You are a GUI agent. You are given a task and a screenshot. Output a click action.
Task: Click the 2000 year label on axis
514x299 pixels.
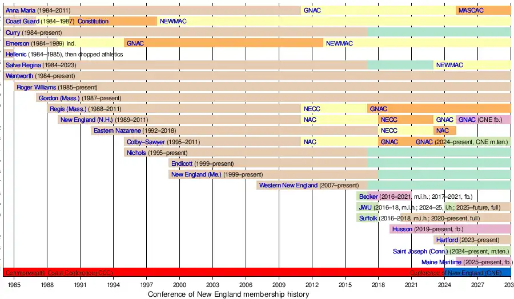[x=179, y=284]
